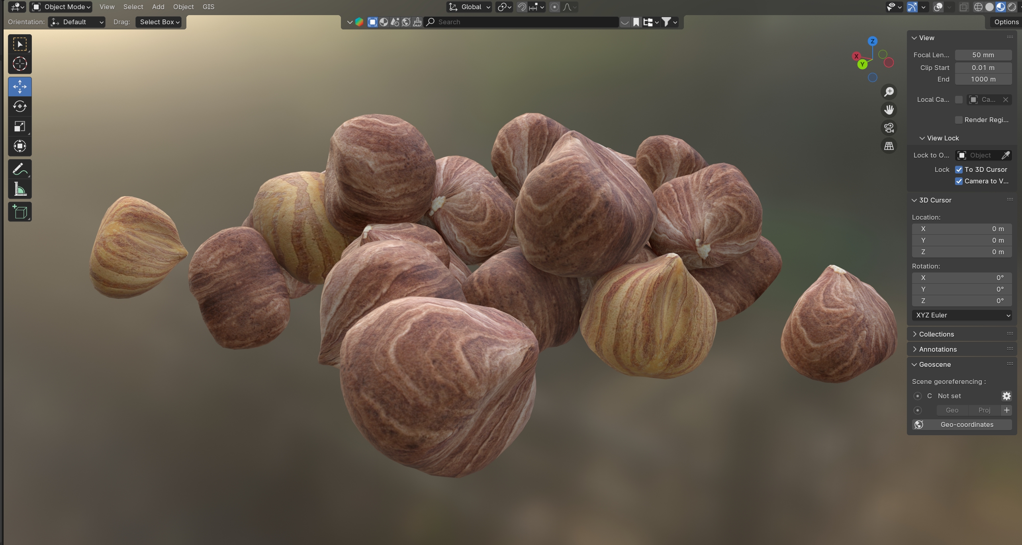Click the Focal Length value field
Image resolution: width=1022 pixels, height=545 pixels.
tap(983, 55)
